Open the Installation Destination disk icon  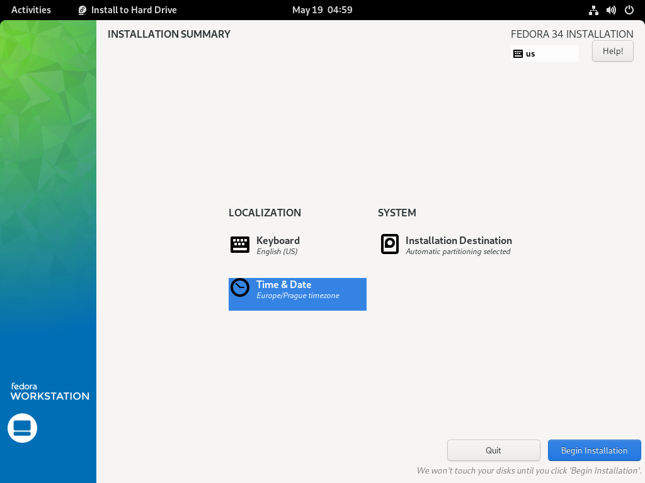pos(389,245)
